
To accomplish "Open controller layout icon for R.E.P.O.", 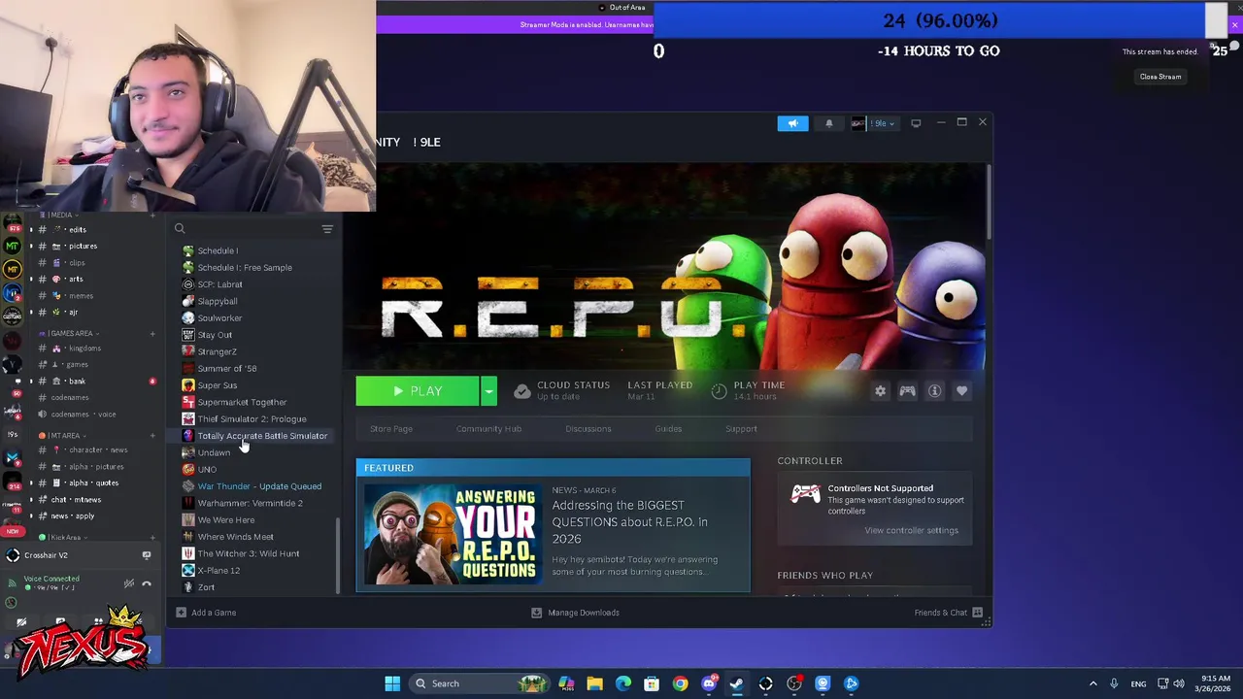I will click(x=907, y=391).
